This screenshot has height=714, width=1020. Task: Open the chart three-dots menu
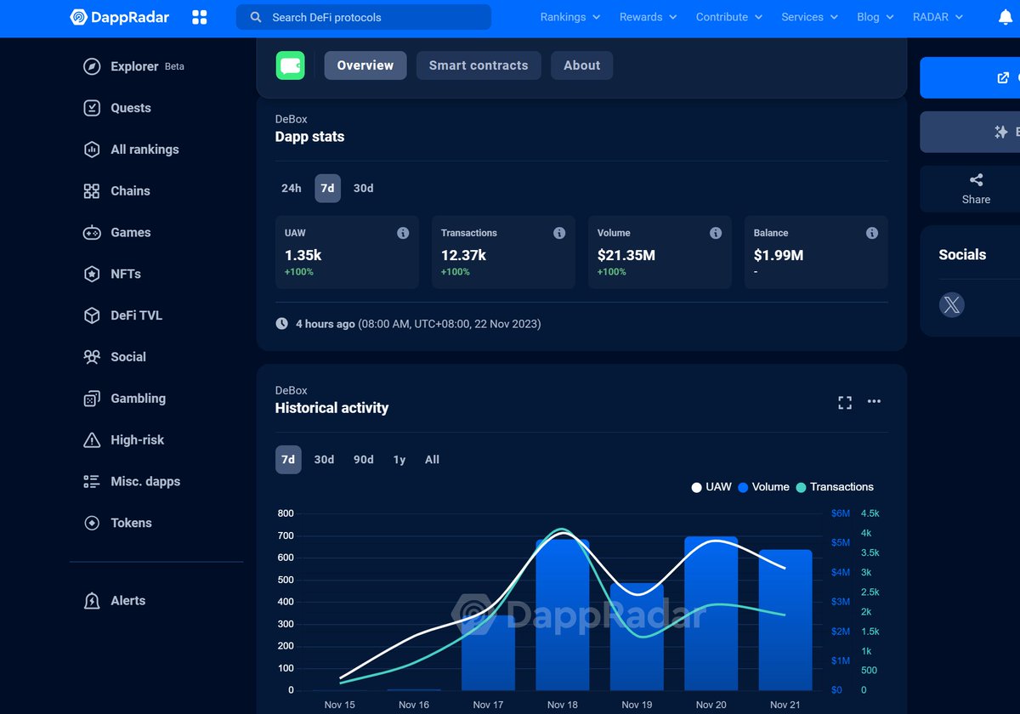click(x=874, y=402)
